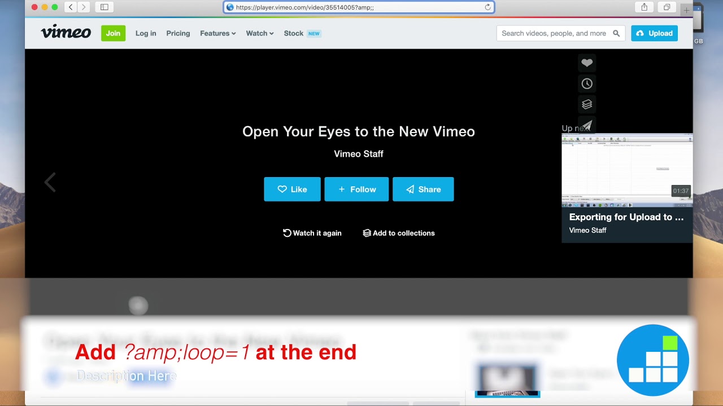Click the previous video left arrow
This screenshot has height=406, width=723.
click(x=50, y=182)
